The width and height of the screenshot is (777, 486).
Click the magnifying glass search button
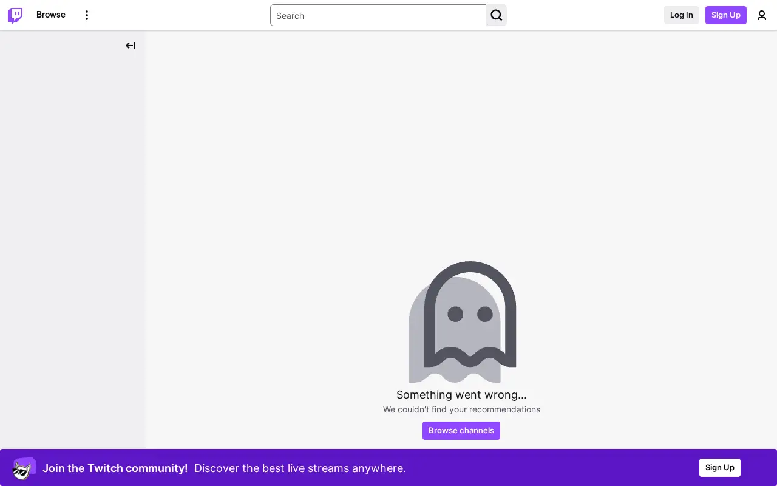click(x=497, y=15)
